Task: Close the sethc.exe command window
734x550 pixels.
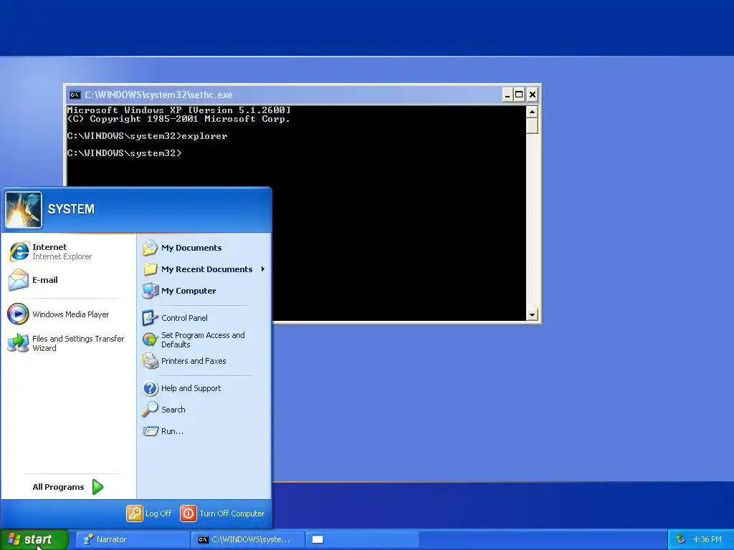Action: [533, 95]
